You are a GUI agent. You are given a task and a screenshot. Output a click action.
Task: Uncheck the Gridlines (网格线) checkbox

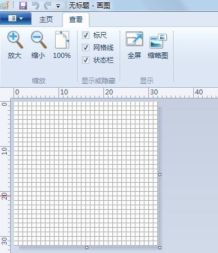[x=85, y=47]
